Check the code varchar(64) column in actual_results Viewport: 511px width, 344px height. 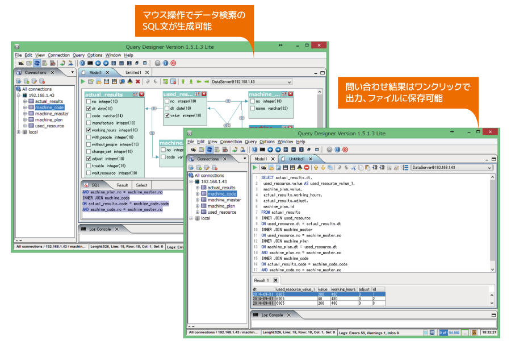[x=89, y=115]
